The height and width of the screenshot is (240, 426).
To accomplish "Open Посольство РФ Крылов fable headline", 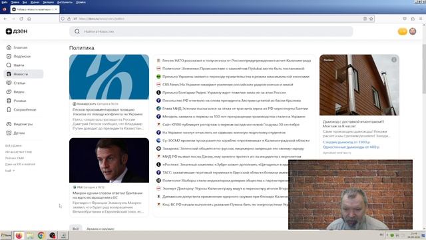I will pyautogui.click(x=232, y=101).
